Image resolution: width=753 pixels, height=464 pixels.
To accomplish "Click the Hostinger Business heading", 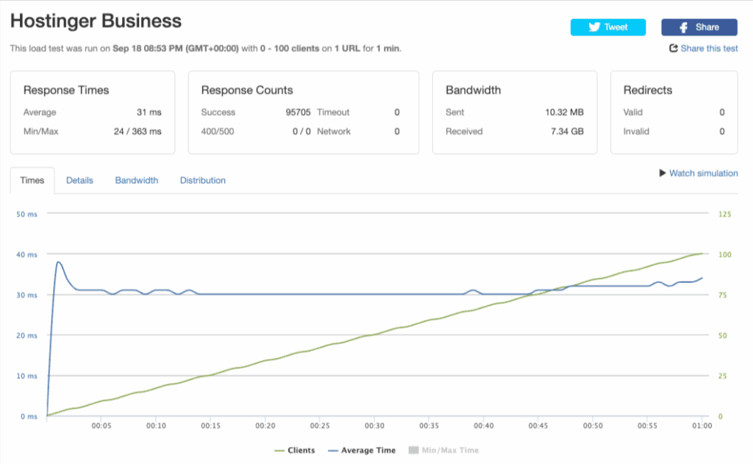I will click(96, 21).
